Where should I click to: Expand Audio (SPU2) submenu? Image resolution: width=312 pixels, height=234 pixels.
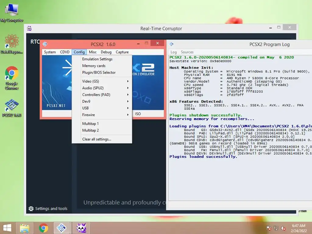[x=102, y=88]
